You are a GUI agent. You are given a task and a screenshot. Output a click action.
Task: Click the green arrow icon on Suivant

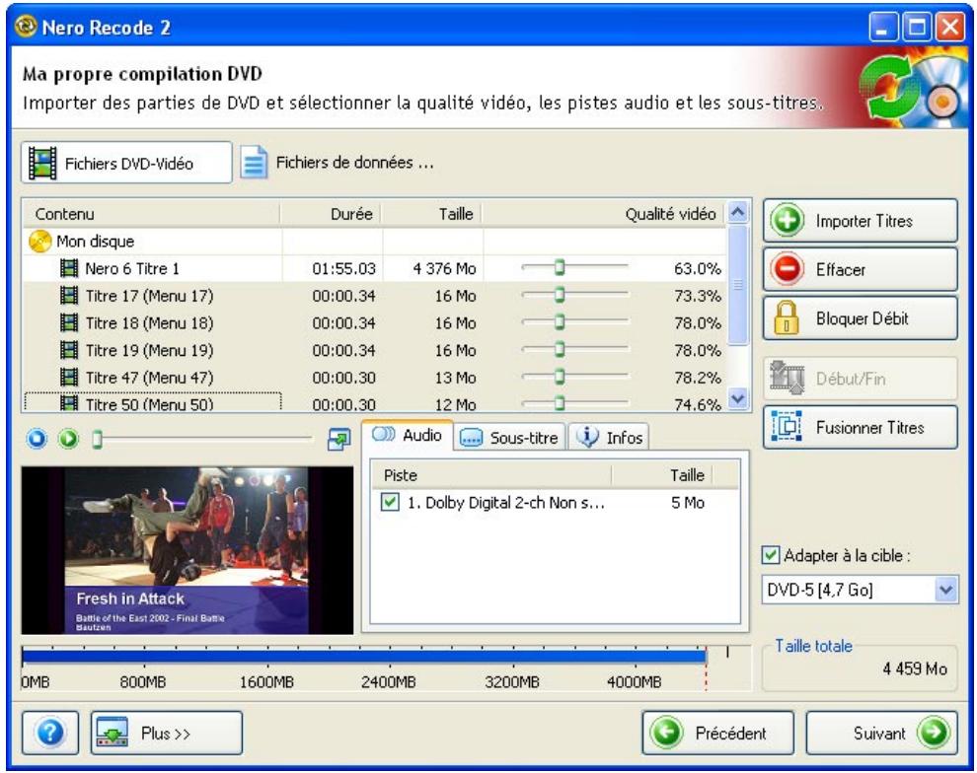pyautogui.click(x=934, y=733)
